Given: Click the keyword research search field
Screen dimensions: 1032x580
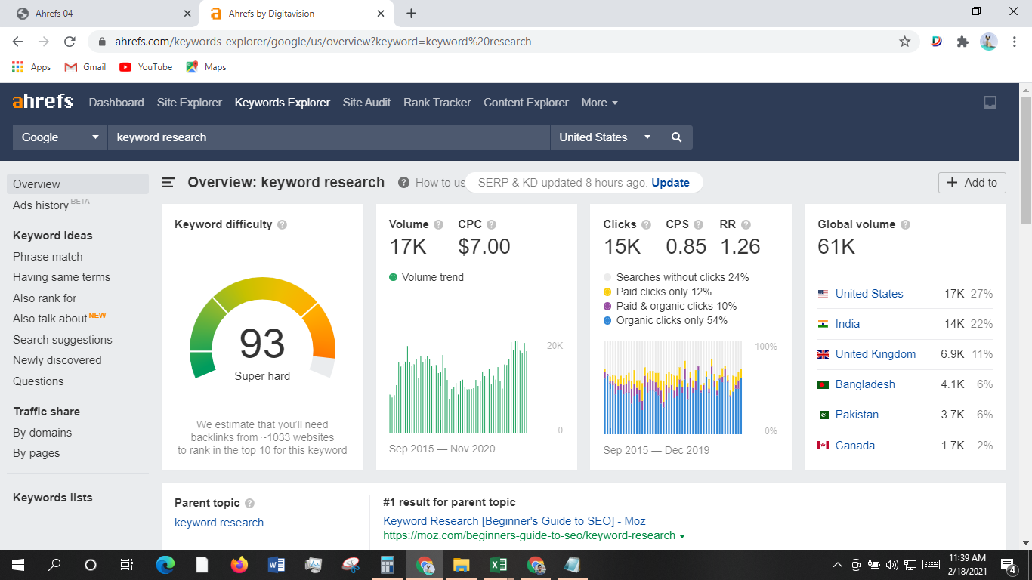Looking at the screenshot, I should (329, 137).
